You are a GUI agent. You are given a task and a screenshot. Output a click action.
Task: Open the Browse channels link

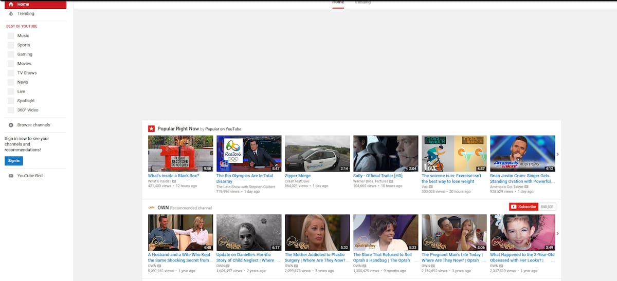click(34, 125)
